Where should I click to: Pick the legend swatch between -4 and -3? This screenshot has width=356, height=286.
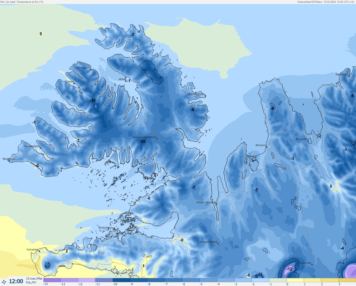pos(226,280)
